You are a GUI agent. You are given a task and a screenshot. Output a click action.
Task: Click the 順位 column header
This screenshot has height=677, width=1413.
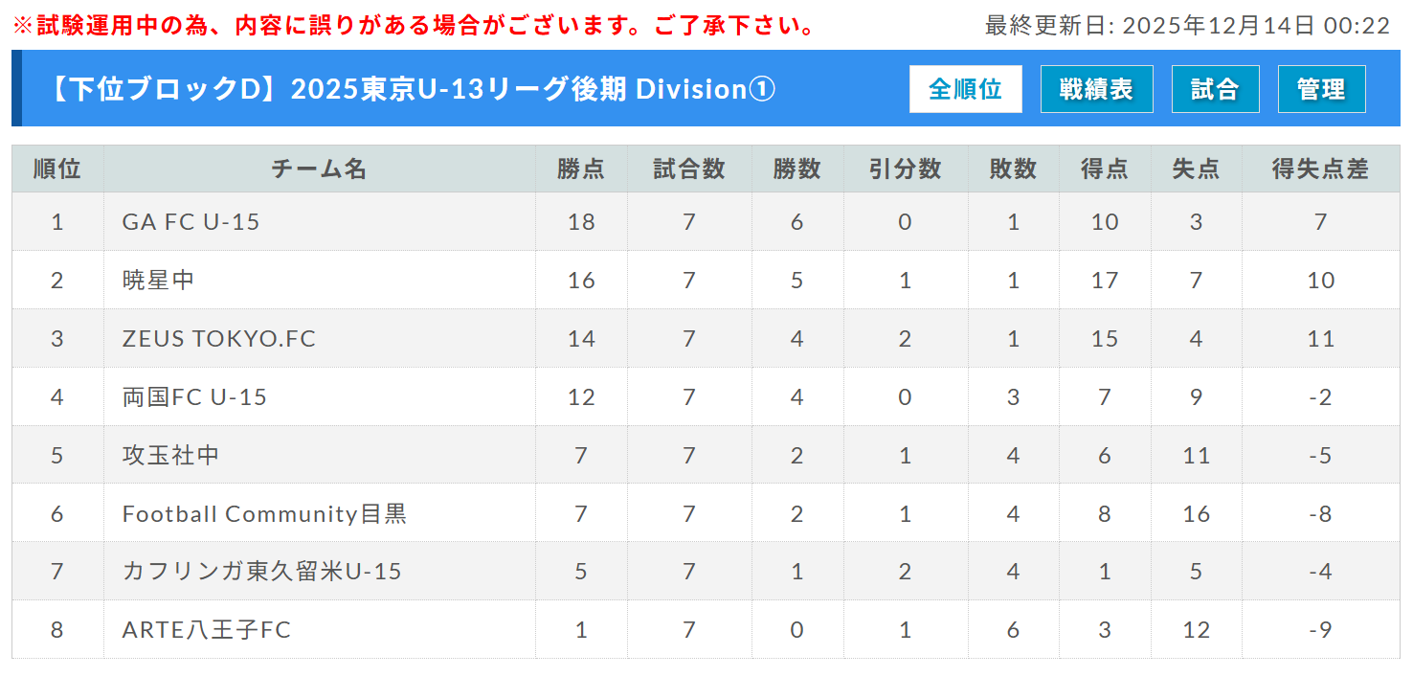tap(57, 169)
